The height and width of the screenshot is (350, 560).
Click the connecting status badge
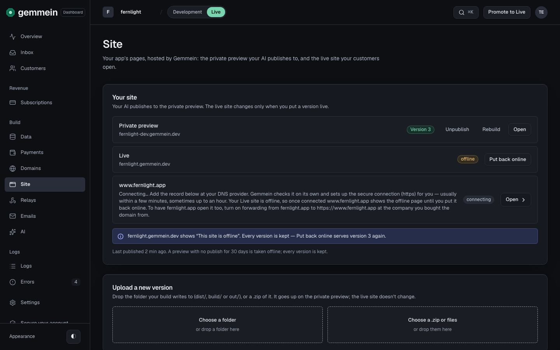[479, 199]
